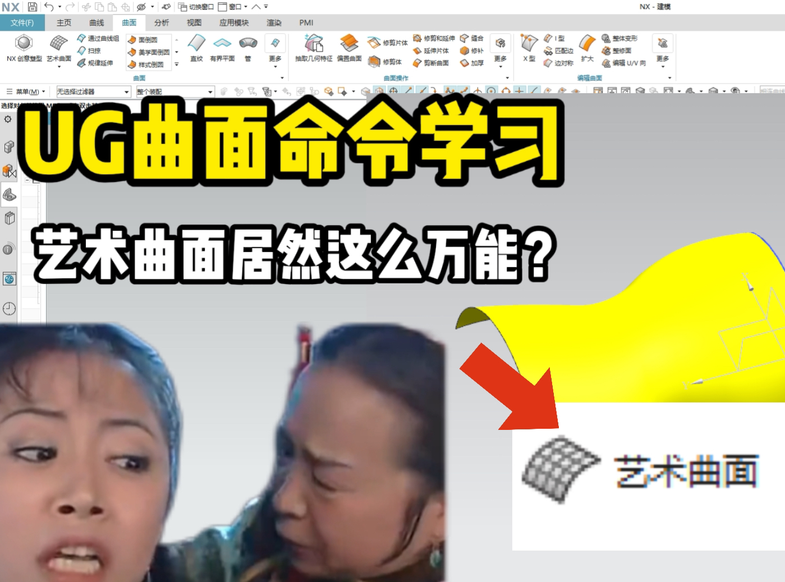Screen dimensions: 785x582
Task: Switch to the 应用模块 ribbon tab
Action: click(x=234, y=22)
